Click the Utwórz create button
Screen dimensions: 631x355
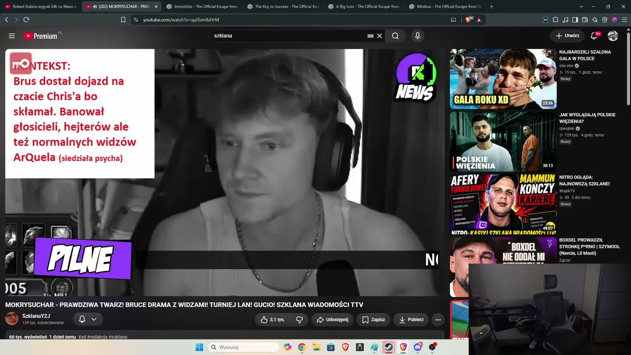pos(567,36)
